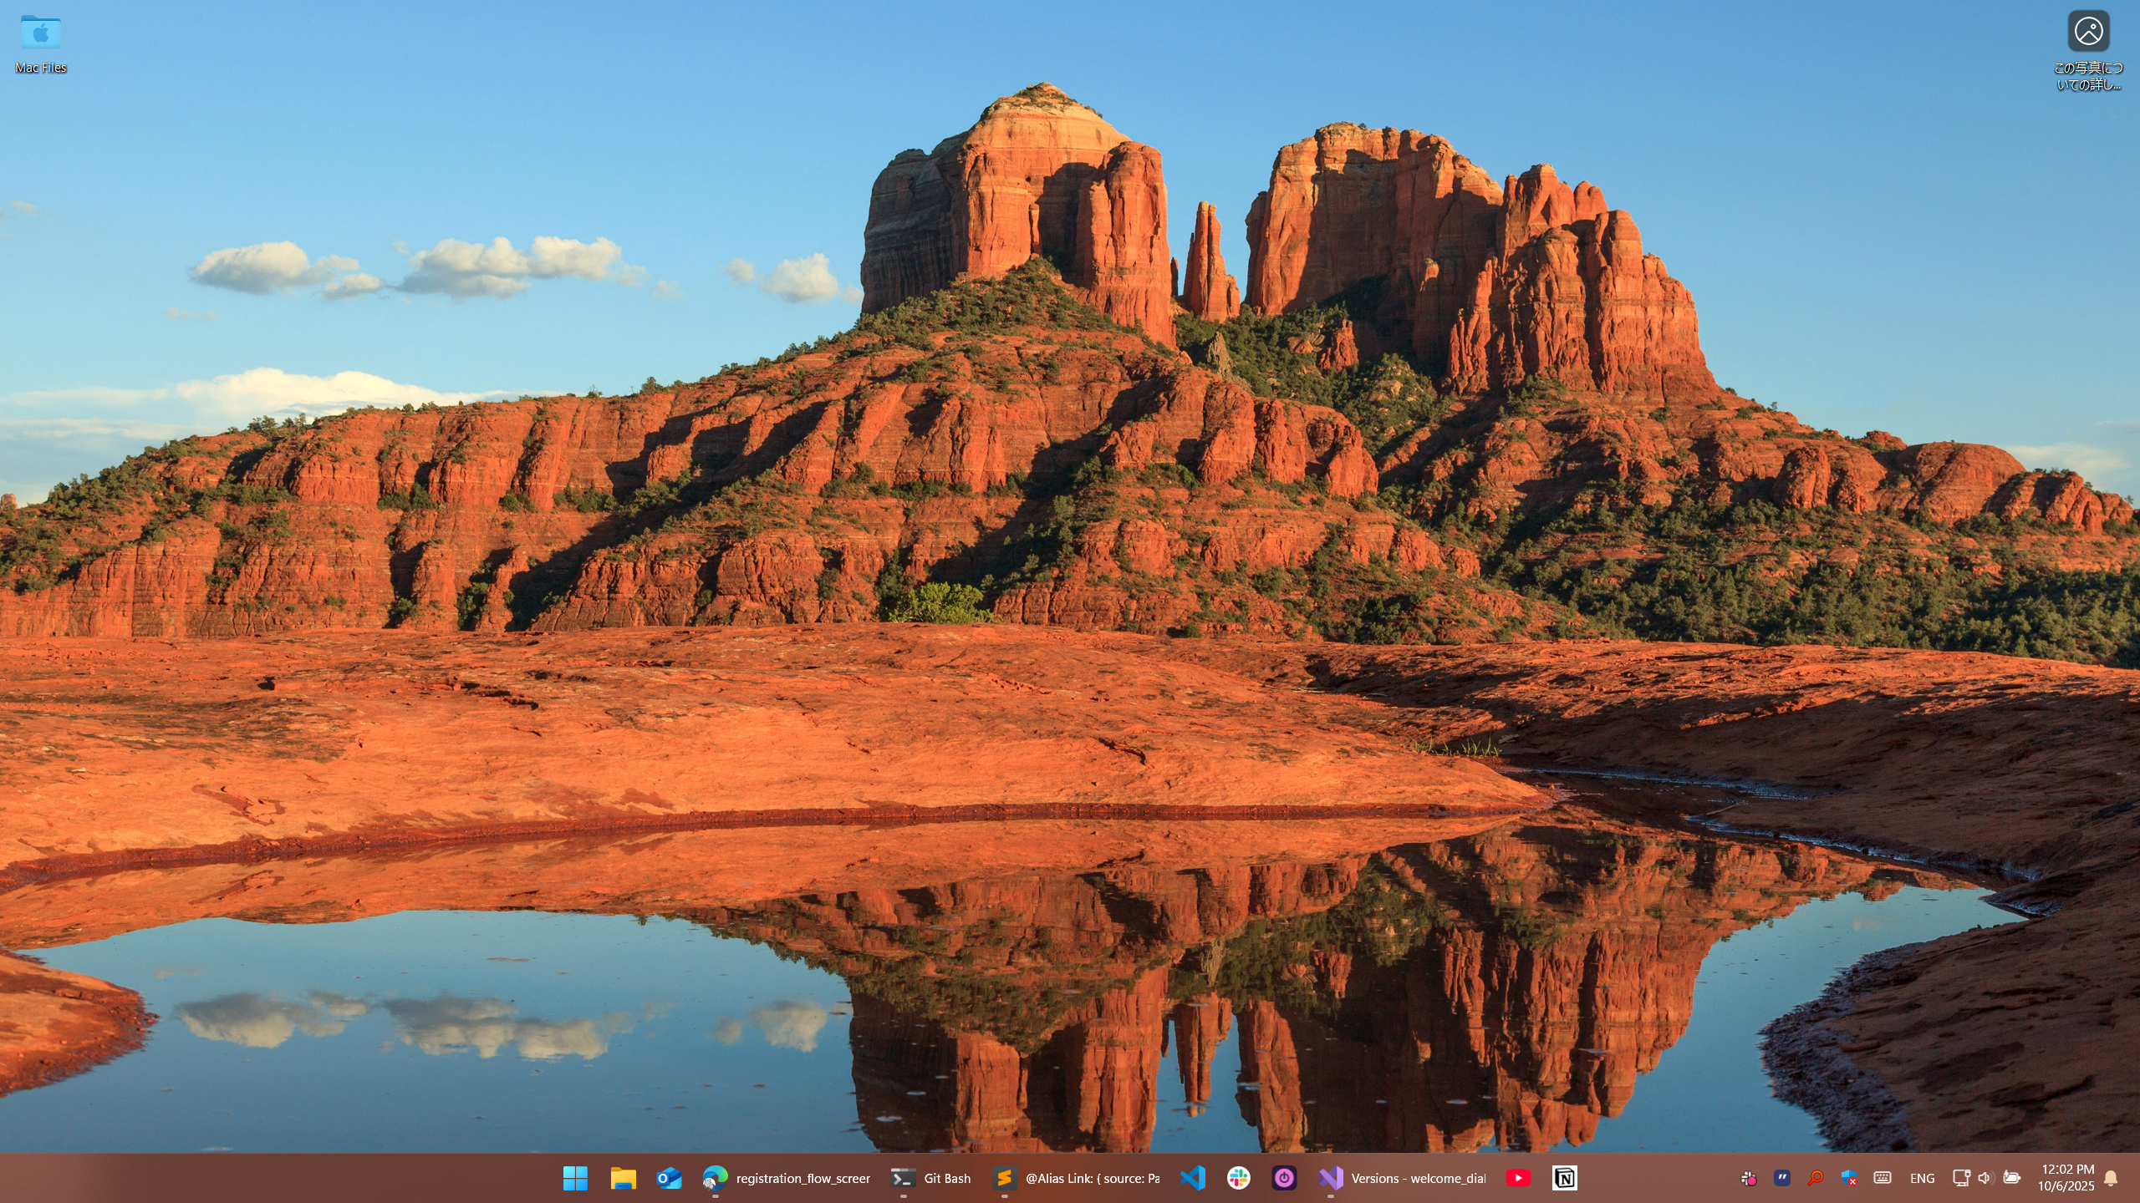Open the purple power-button app icon

click(1285, 1178)
